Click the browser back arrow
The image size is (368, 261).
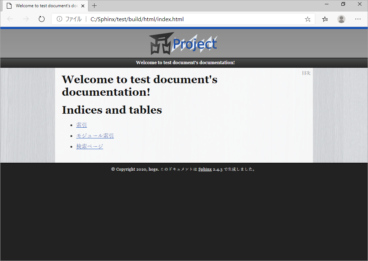[x=10, y=19]
